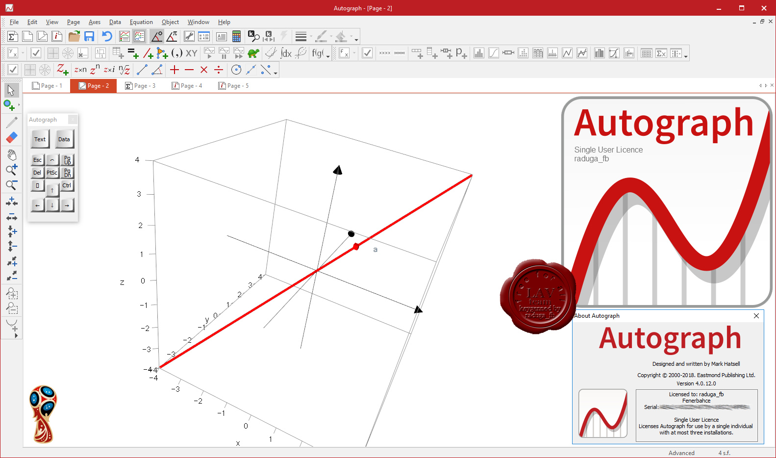Click the red plus addition icon
The width and height of the screenshot is (776, 458).
(x=175, y=70)
